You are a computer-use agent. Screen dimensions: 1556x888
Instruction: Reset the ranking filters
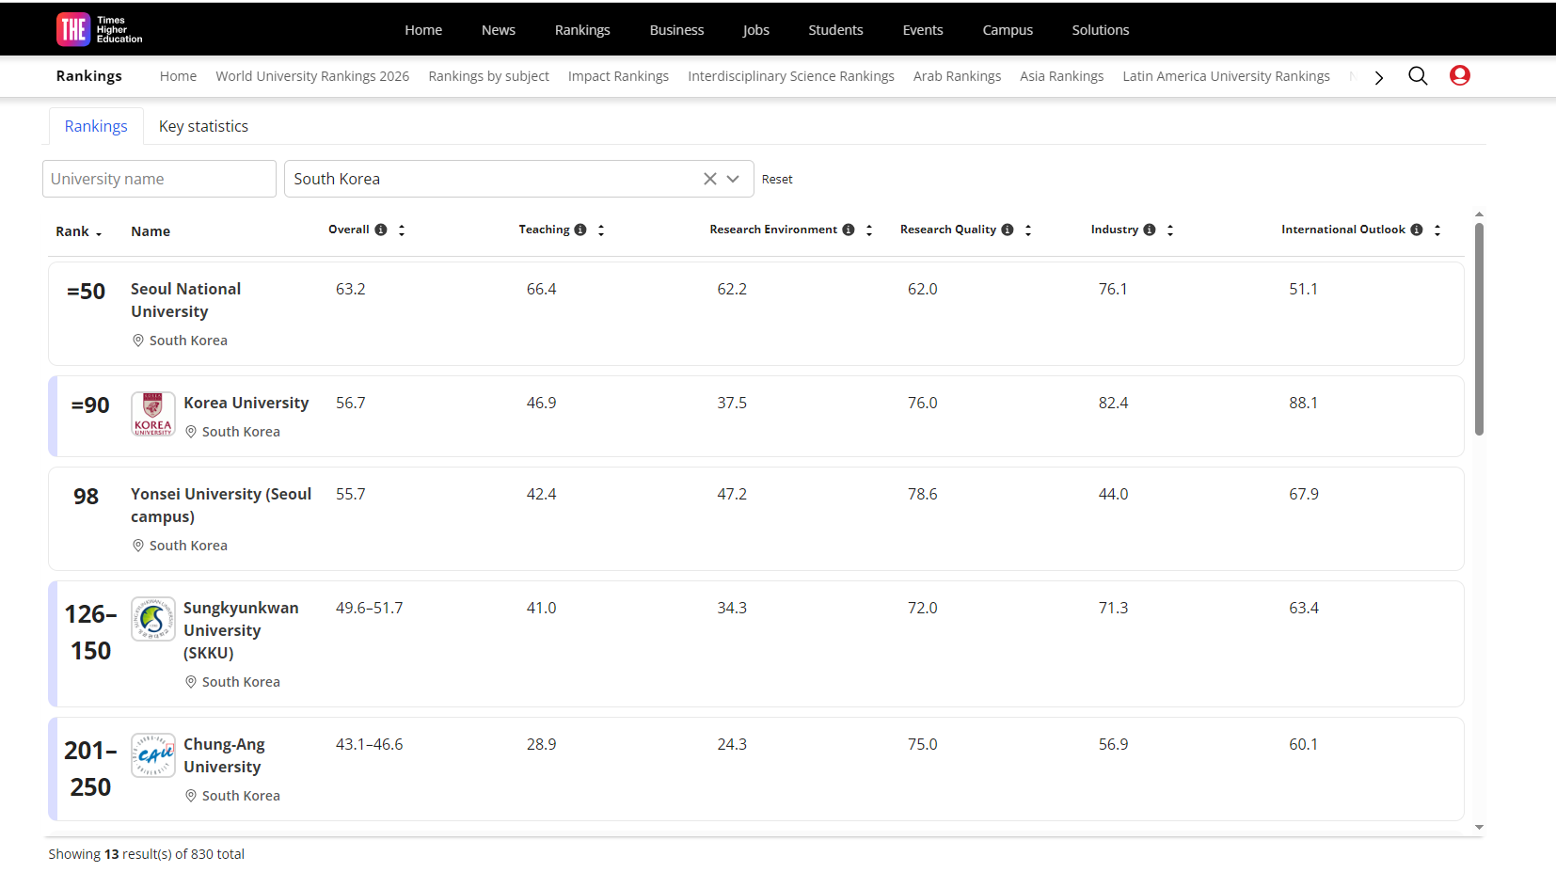click(x=777, y=180)
